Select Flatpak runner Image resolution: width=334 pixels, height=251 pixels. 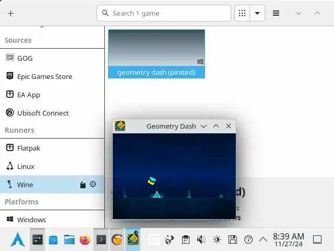point(52,148)
